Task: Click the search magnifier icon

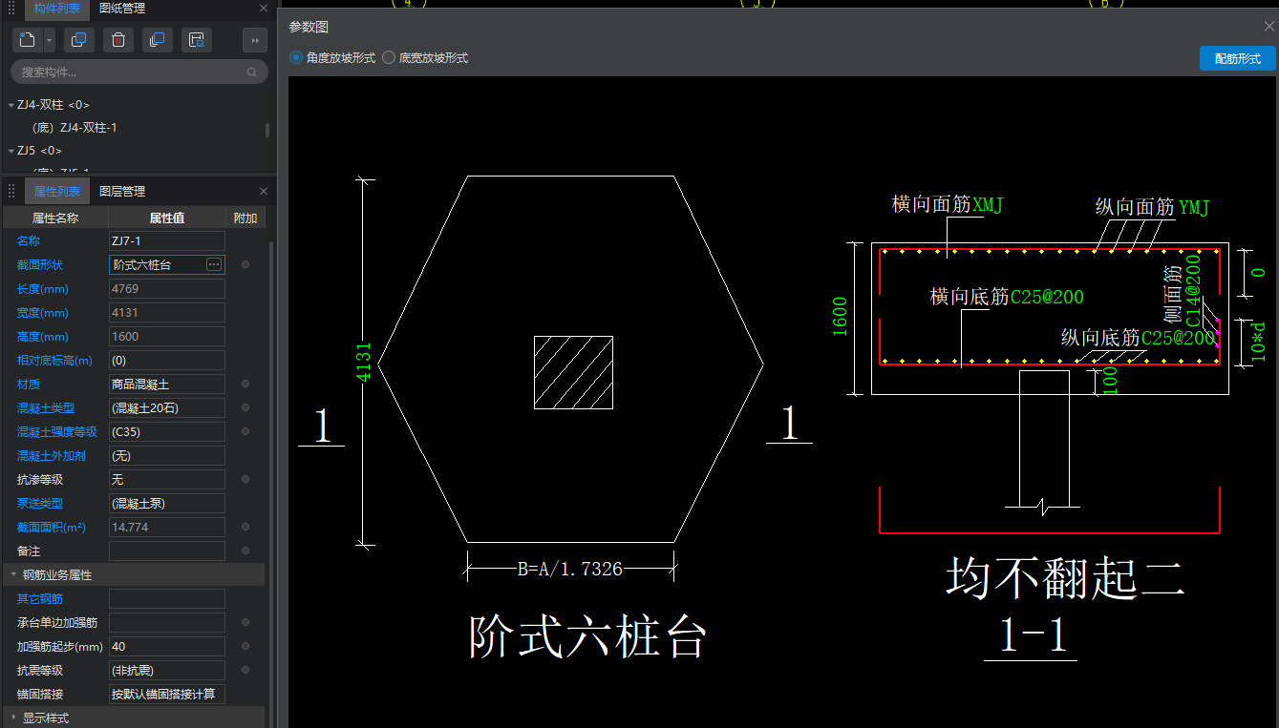Action: (x=252, y=72)
